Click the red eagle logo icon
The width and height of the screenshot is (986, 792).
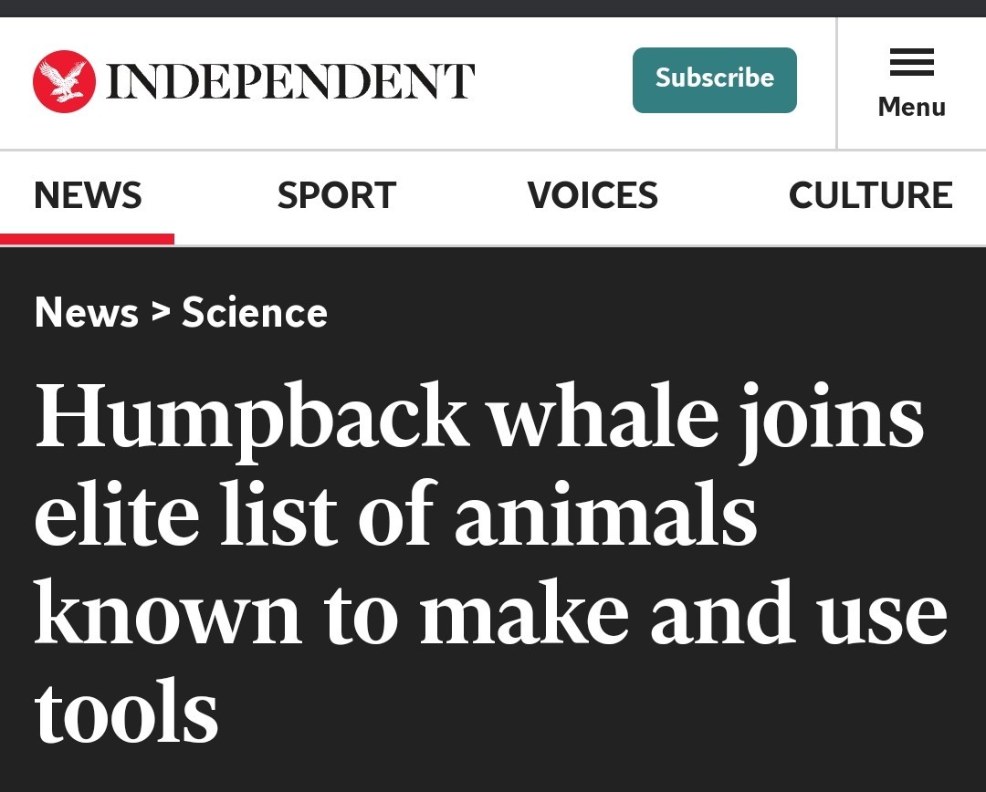(x=64, y=81)
